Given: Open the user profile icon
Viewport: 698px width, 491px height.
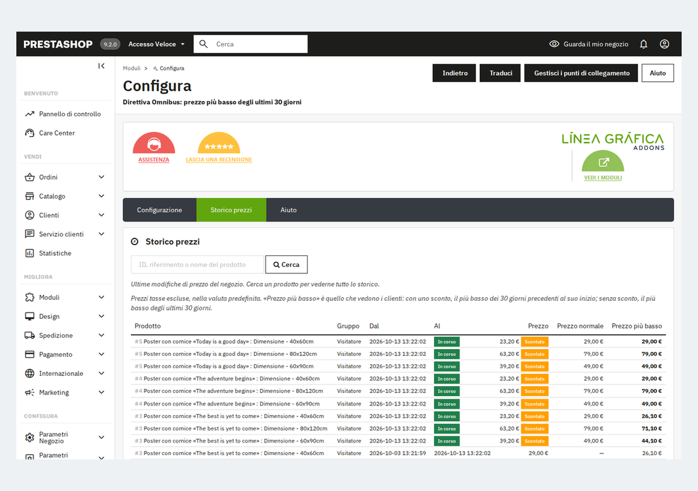Looking at the screenshot, I should 664,44.
